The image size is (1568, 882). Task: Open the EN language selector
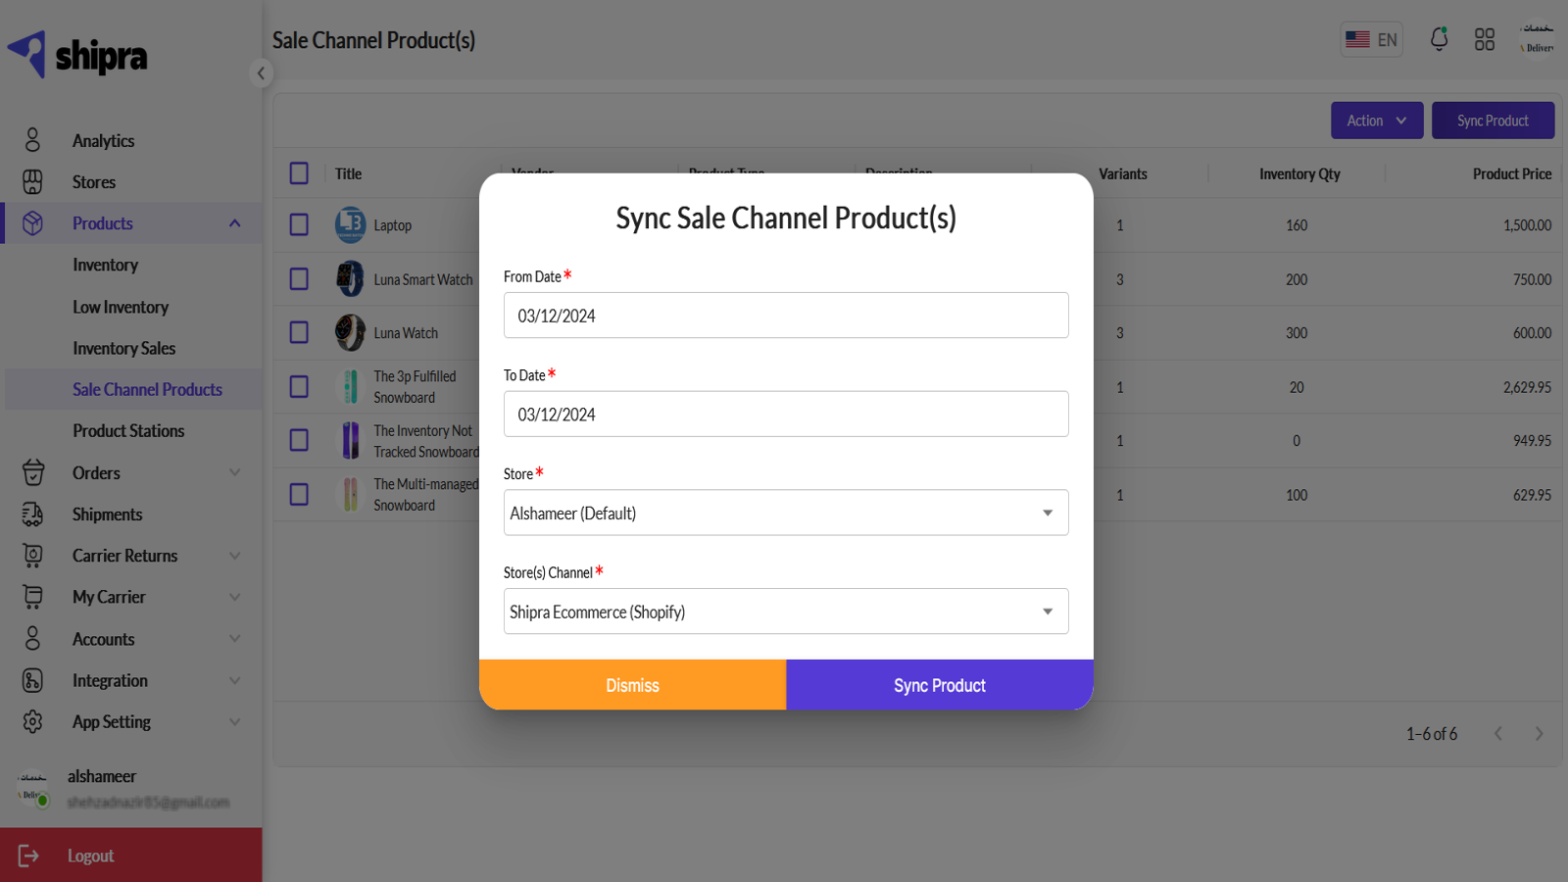click(x=1371, y=40)
